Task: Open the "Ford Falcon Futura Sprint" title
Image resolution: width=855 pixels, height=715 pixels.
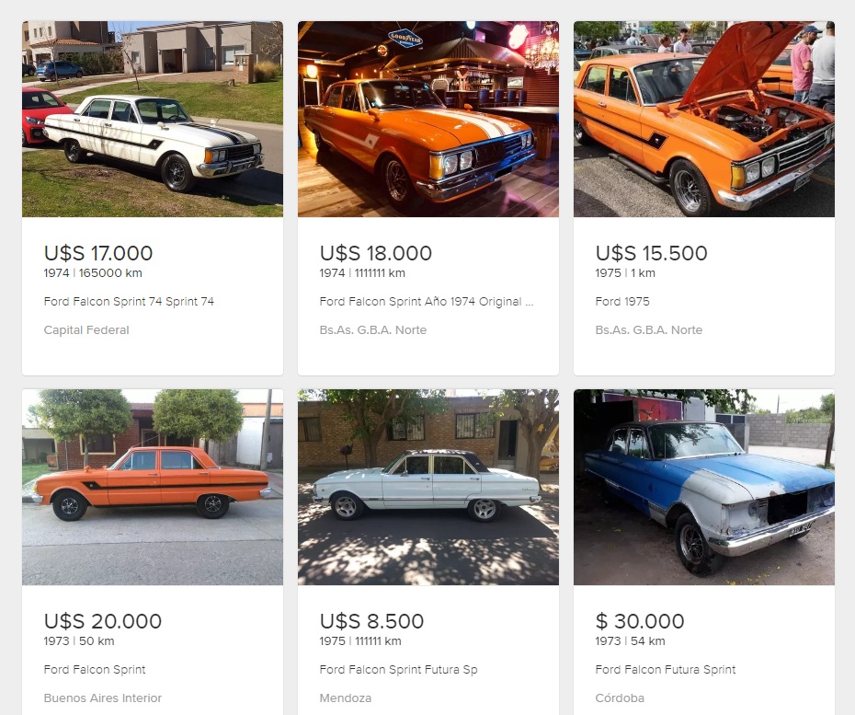Action: point(666,670)
